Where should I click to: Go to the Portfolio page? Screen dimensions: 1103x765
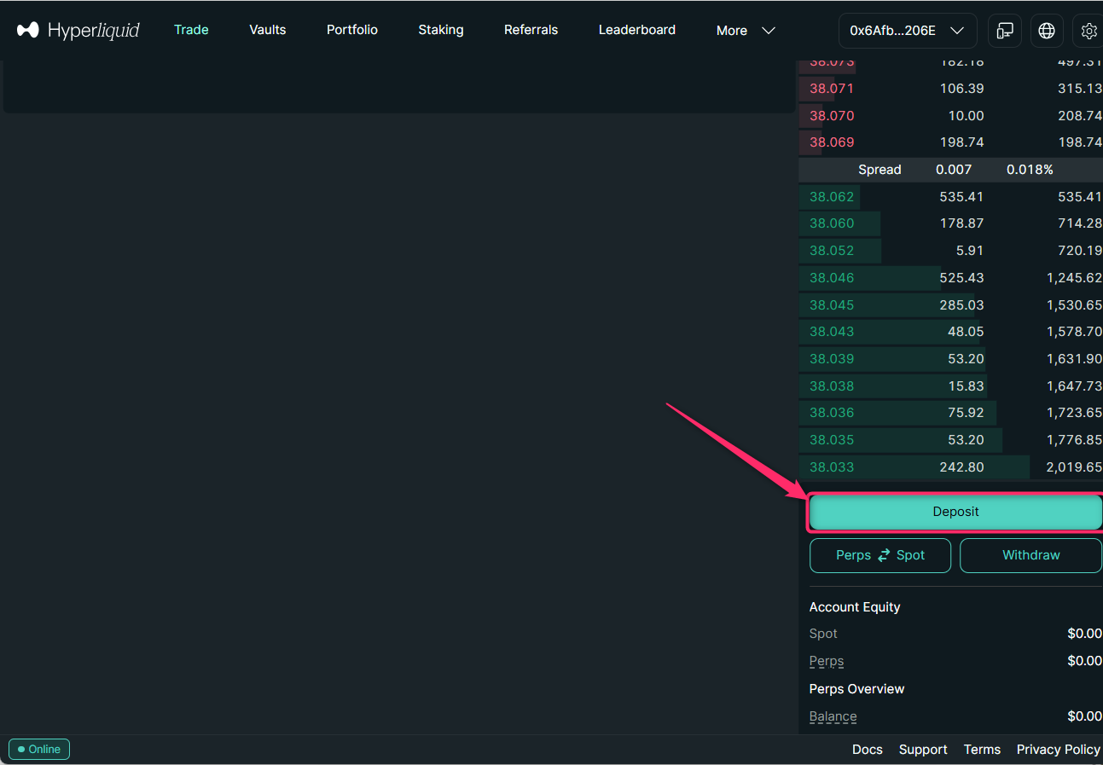(x=352, y=30)
